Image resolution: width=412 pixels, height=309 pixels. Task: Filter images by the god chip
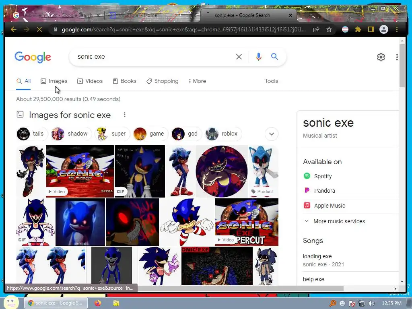tap(186, 134)
